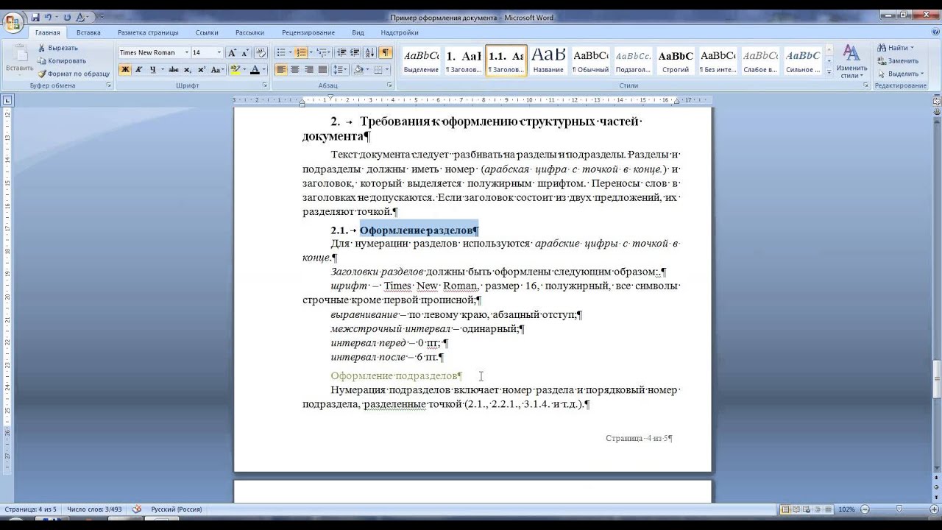This screenshot has width=942, height=530.
Task: Toggle italic formatting К
Action: tap(138, 70)
